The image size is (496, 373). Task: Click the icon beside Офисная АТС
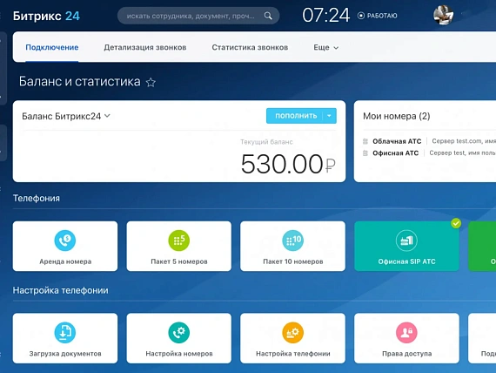click(x=365, y=153)
